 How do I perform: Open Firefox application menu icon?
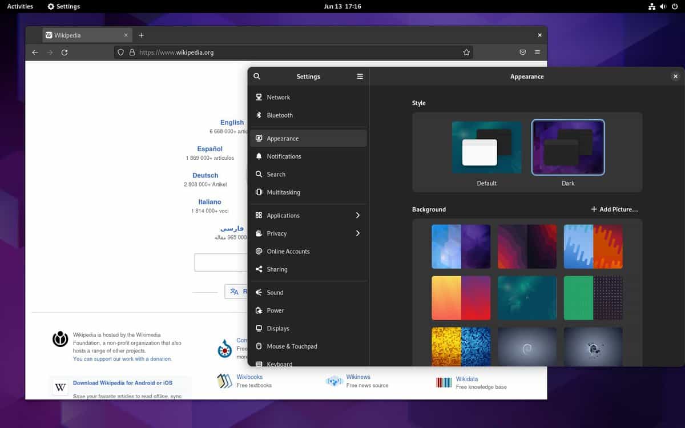tap(537, 53)
